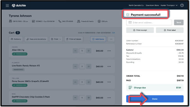Click the Delivery button

coord(16,39)
